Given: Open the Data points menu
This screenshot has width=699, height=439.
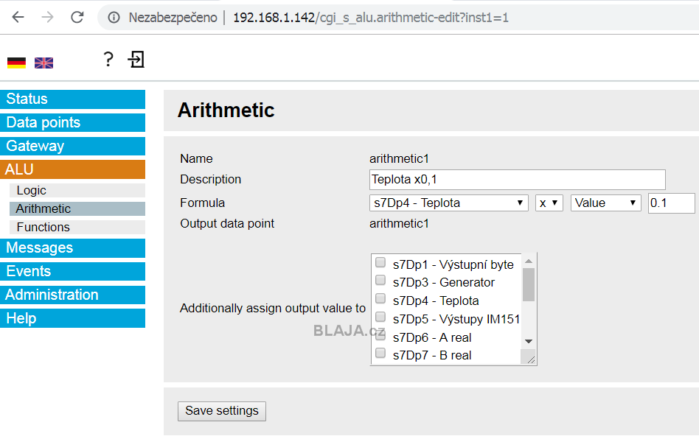Looking at the screenshot, I should pos(73,122).
